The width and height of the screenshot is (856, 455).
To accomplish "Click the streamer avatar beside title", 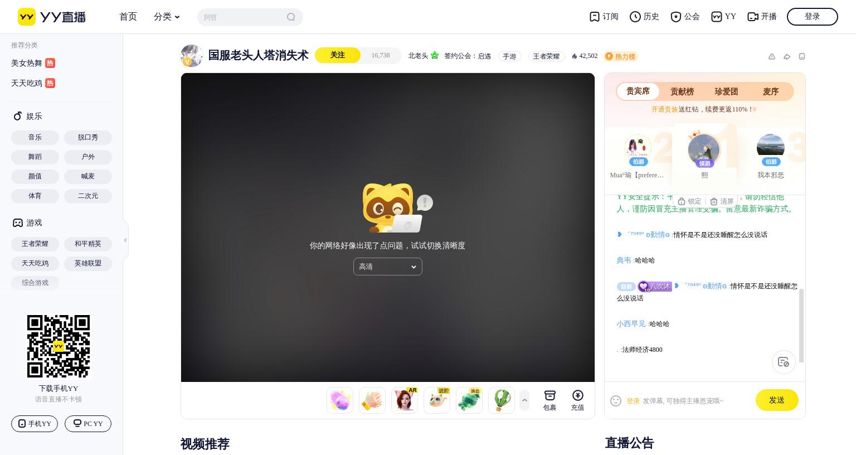I will pyautogui.click(x=192, y=56).
